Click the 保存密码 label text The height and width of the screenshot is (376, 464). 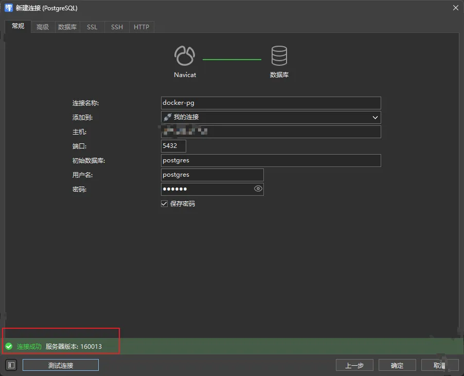pyautogui.click(x=183, y=203)
